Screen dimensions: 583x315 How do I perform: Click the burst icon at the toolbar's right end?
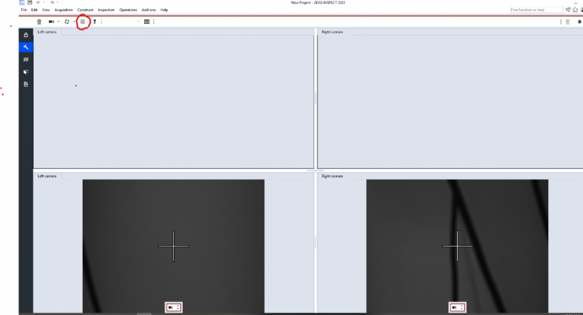tap(579, 22)
